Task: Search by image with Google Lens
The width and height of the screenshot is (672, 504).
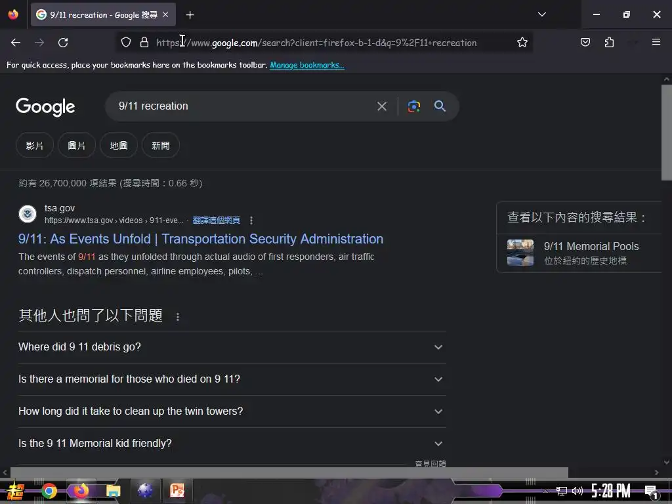Action: 413,106
